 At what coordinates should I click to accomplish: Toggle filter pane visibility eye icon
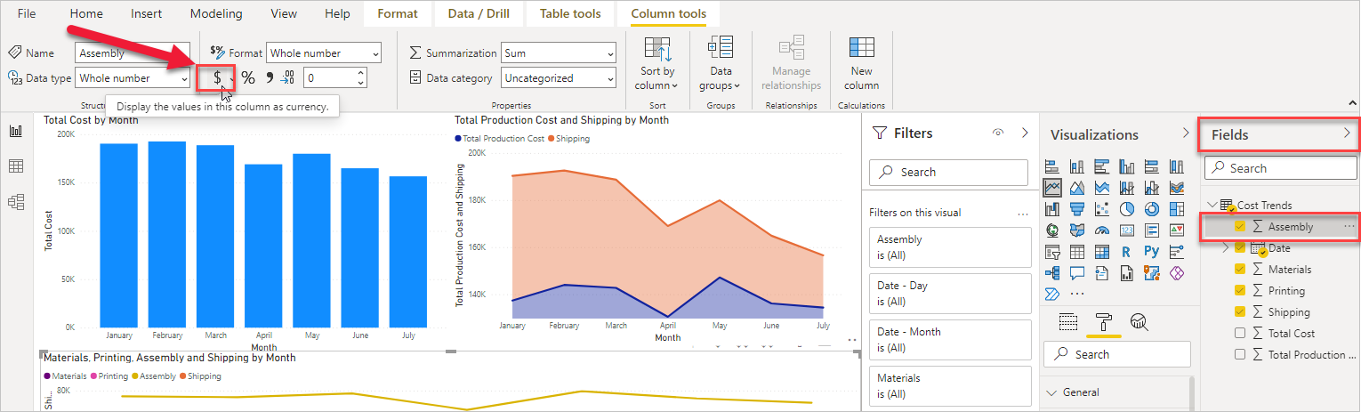(x=998, y=133)
